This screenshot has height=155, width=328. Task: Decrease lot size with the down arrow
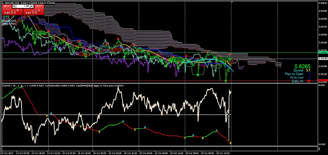tap(14, 6)
